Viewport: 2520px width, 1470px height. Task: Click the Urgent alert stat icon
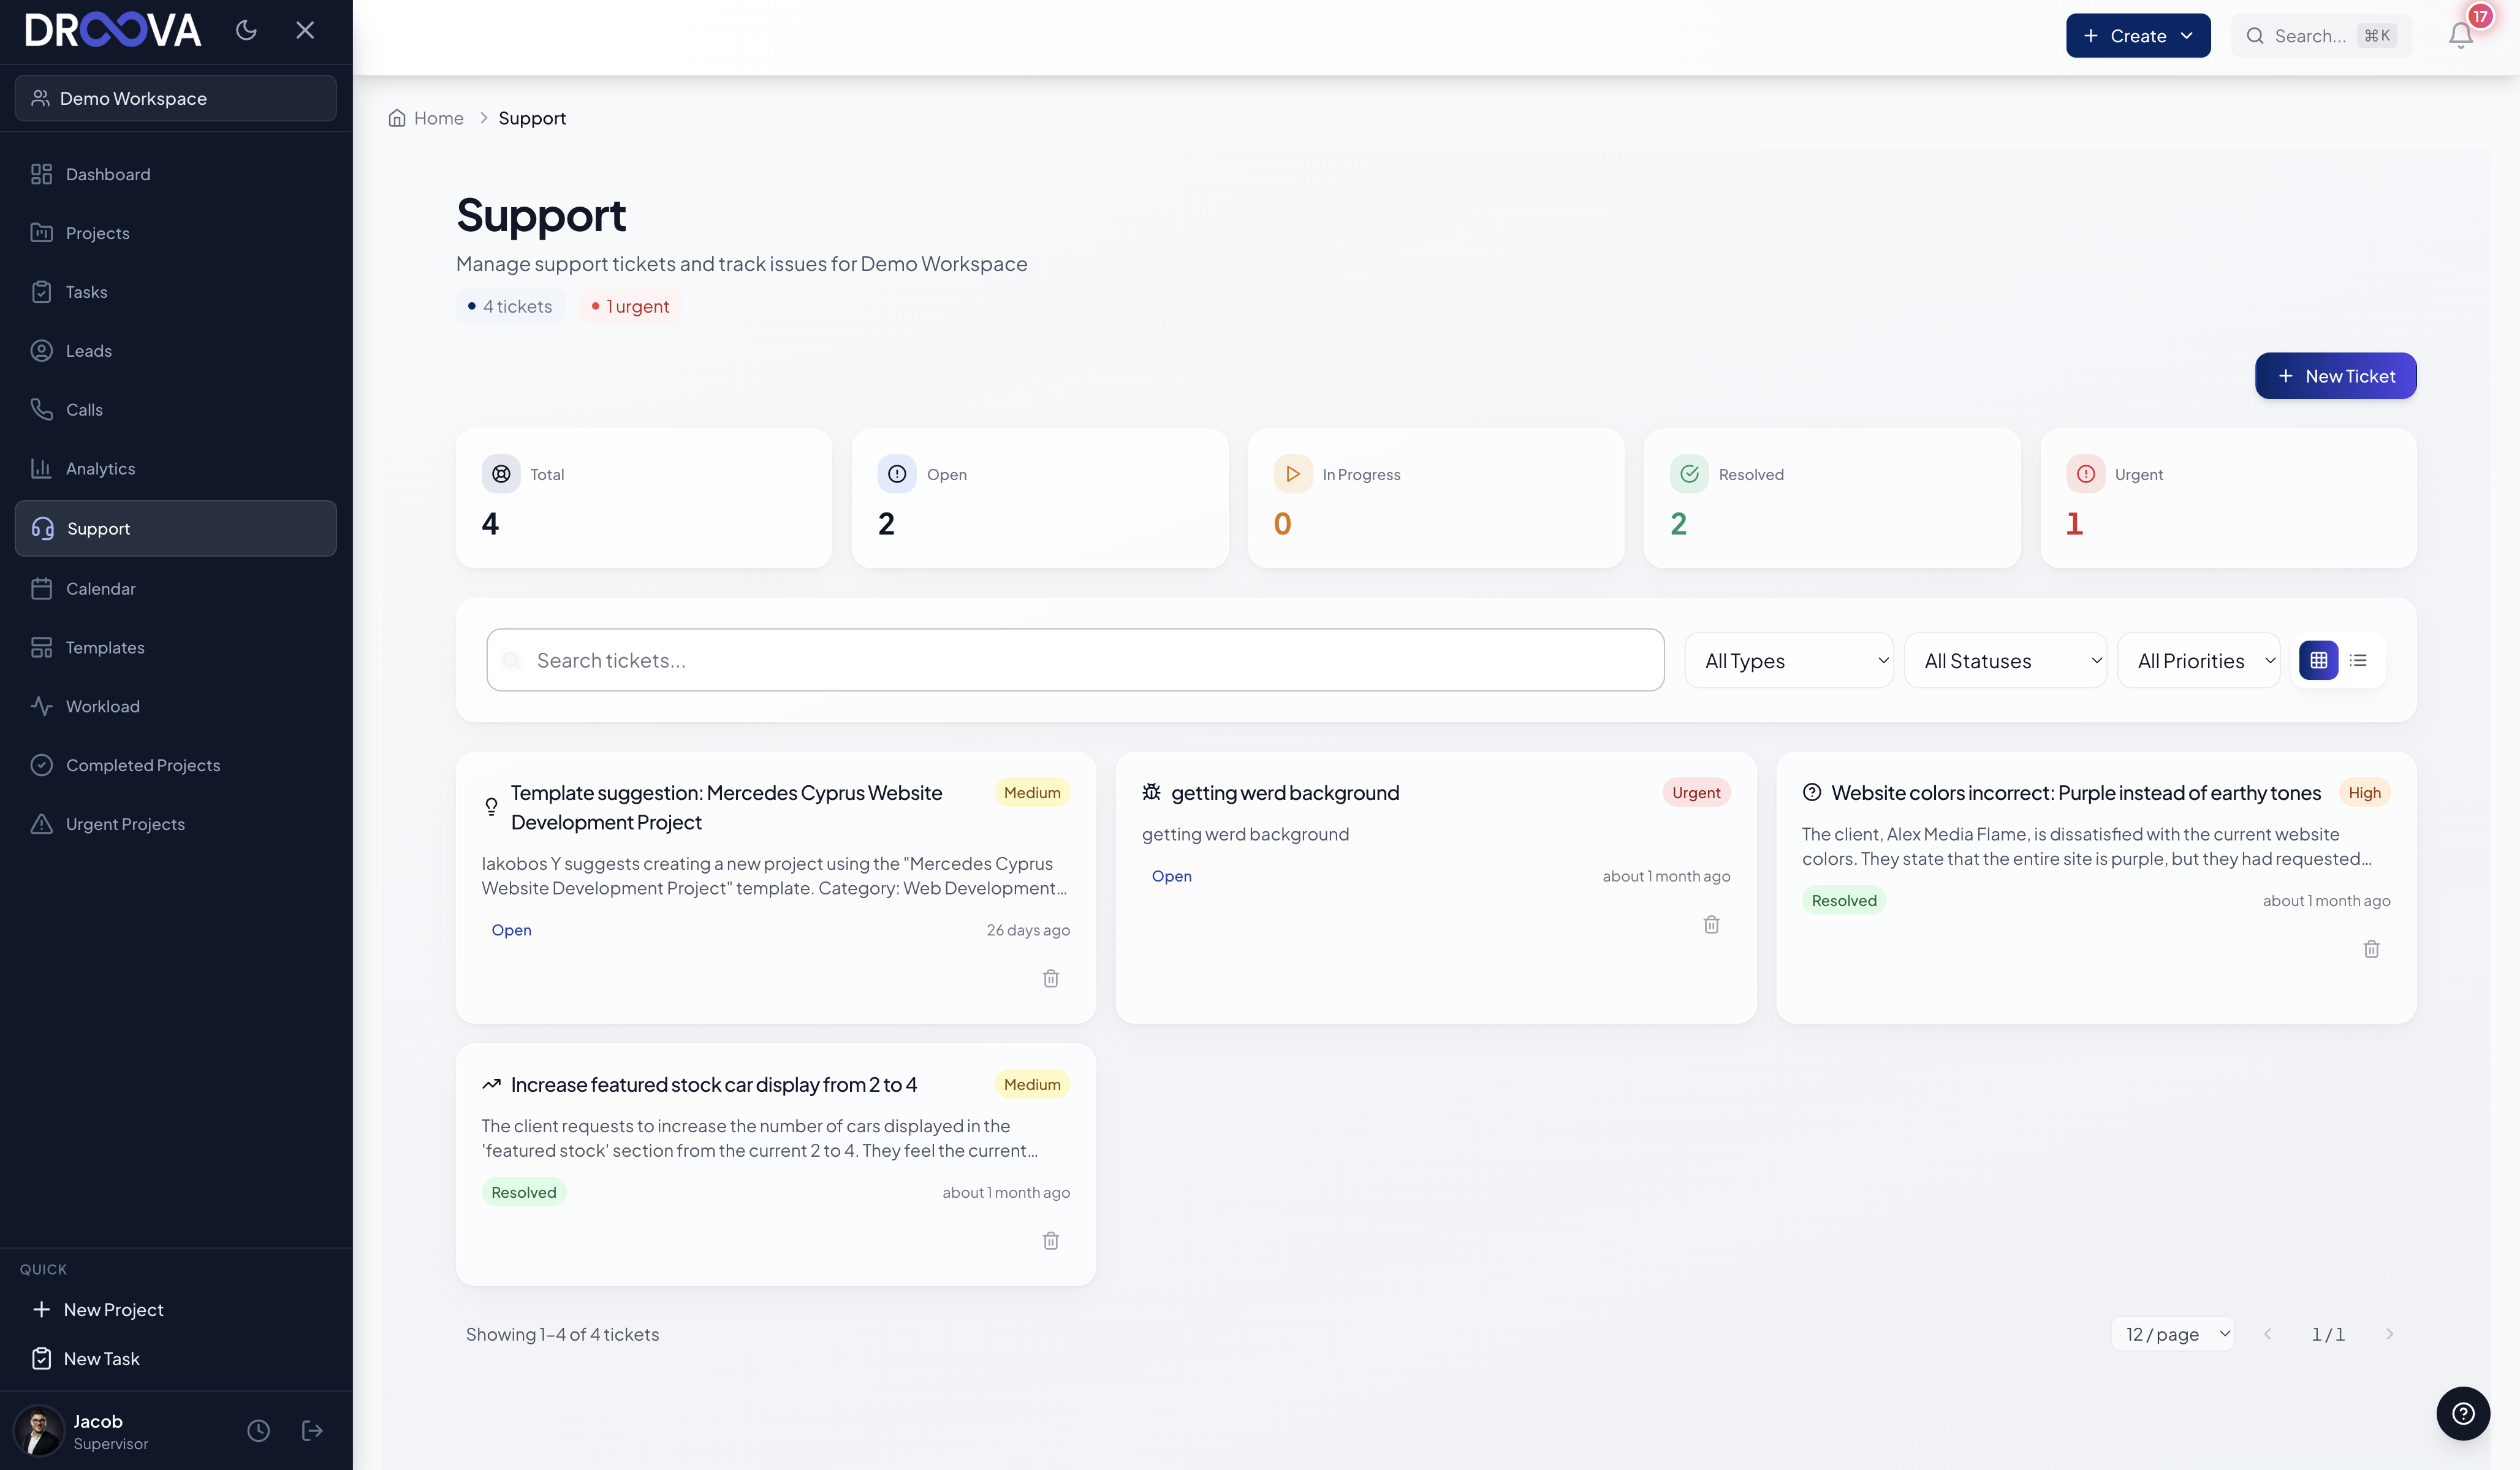(2085, 474)
